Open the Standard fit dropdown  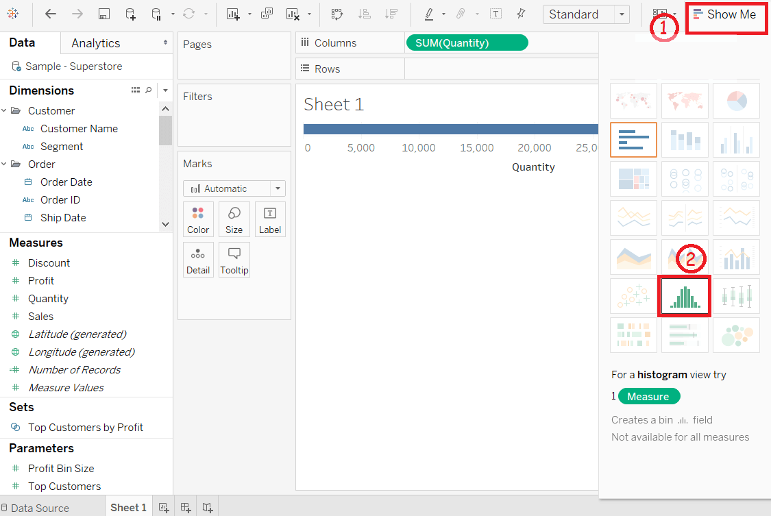pyautogui.click(x=586, y=14)
